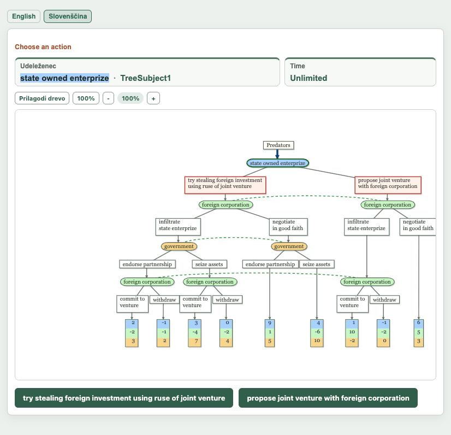Switch language to English
Viewport: 451px width, 435px height.
point(23,16)
